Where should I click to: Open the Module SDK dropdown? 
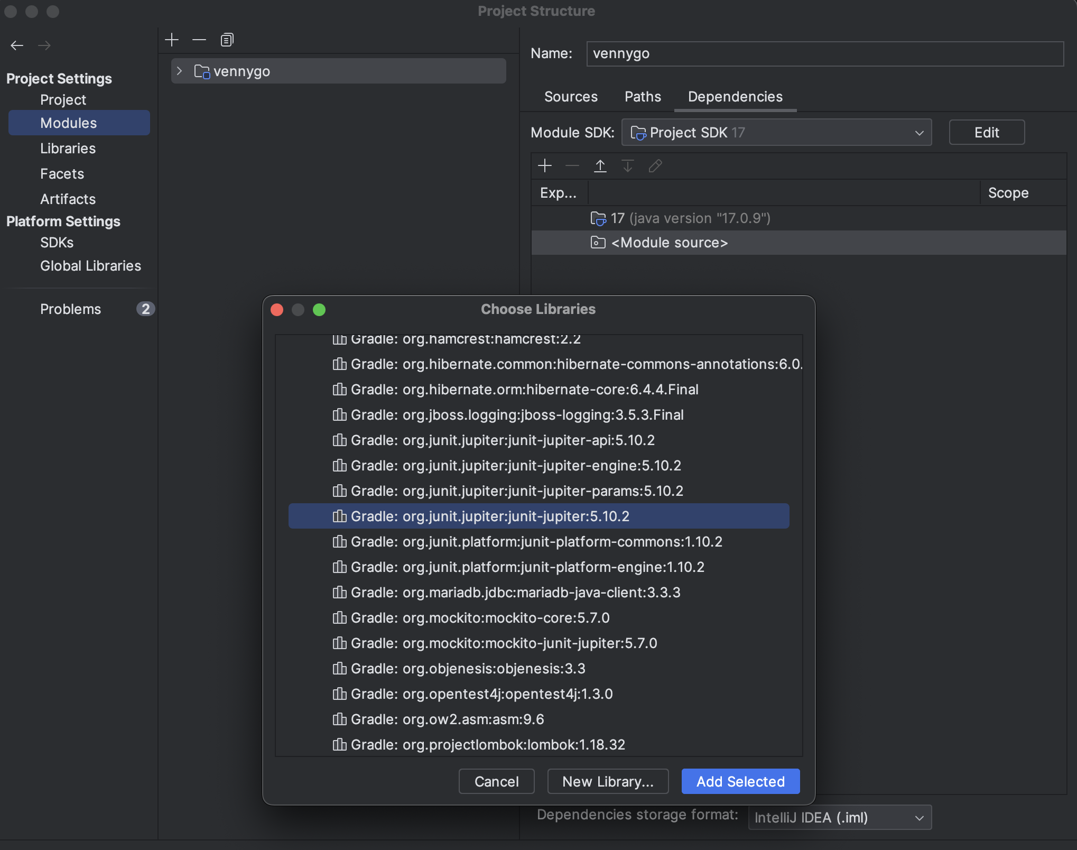(x=776, y=133)
